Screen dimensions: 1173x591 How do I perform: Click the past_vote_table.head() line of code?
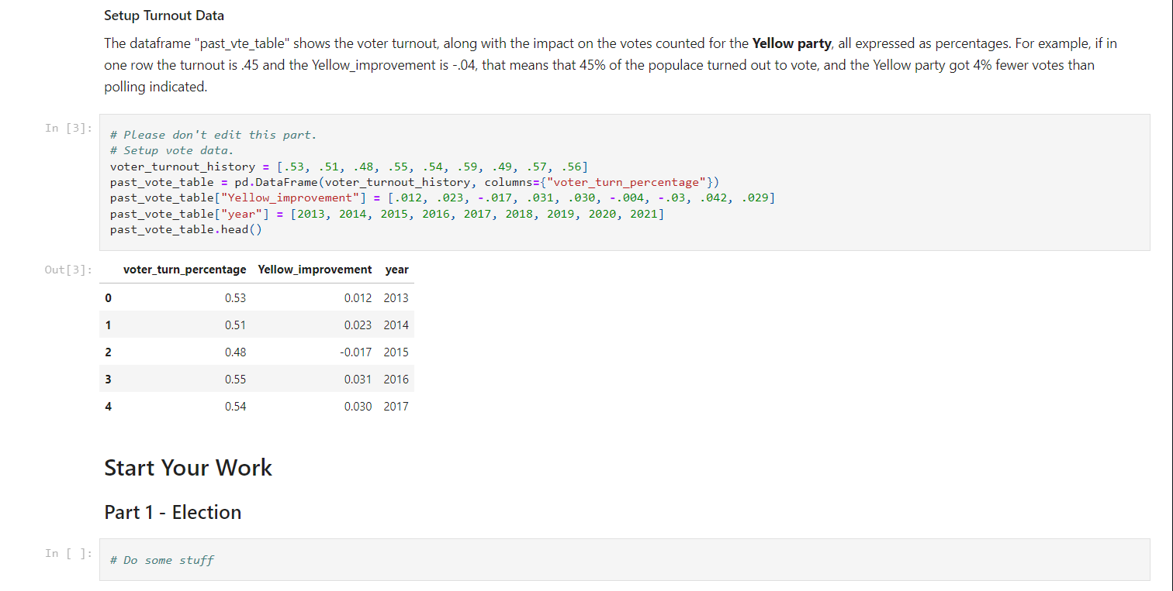pyautogui.click(x=185, y=229)
